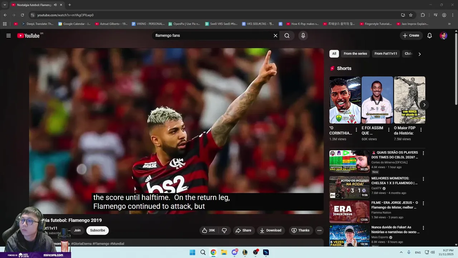
Task: Click the #Flamengo hashtag link
Action: pos(101,244)
